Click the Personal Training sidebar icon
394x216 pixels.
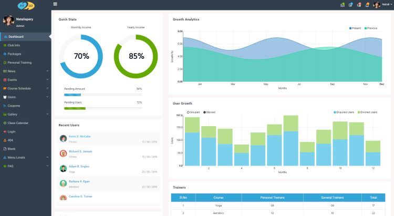pyautogui.click(x=5, y=63)
